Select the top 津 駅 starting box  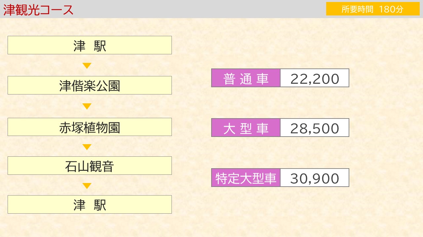90,45
